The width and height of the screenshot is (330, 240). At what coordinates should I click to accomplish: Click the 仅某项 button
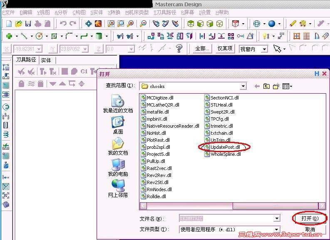point(225,48)
